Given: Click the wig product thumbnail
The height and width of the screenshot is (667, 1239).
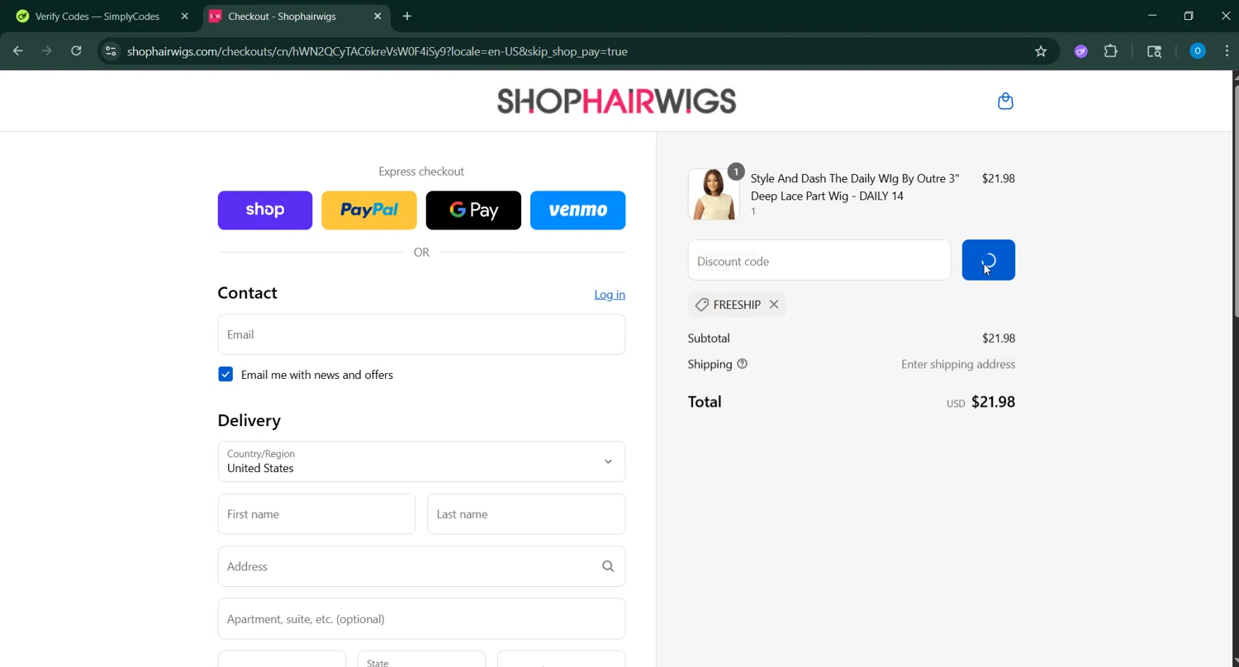Looking at the screenshot, I should point(714,195).
